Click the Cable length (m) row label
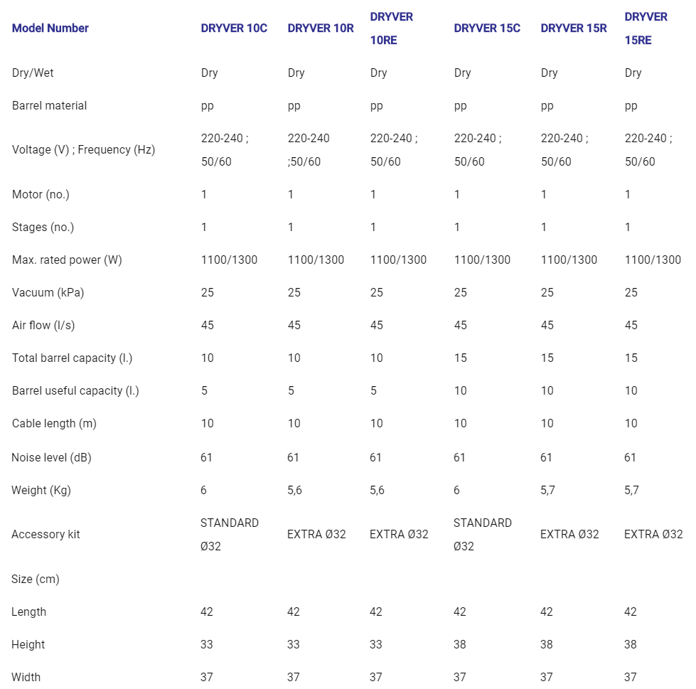This screenshot has height=689, width=696. 54,424
